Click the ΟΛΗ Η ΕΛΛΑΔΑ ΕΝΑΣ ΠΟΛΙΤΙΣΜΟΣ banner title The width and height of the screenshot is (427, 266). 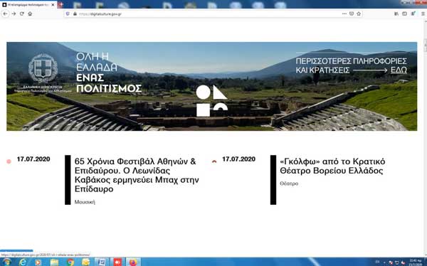(109, 73)
